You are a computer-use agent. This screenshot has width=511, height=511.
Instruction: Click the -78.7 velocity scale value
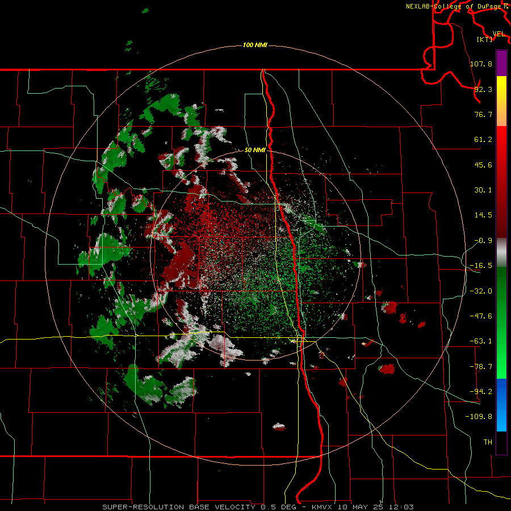[x=481, y=367]
